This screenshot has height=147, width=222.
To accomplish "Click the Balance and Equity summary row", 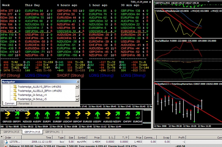I will (x=111, y=146).
